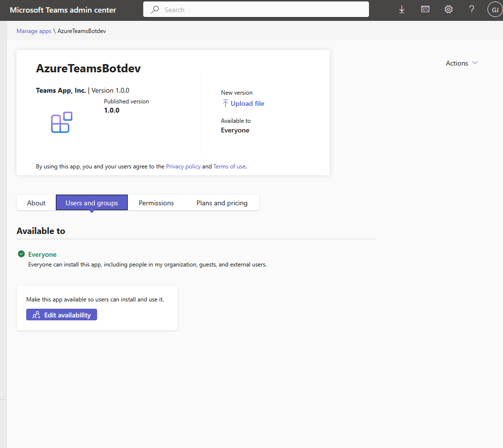Click the Microsoft Teams admin center title
Image resolution: width=503 pixels, height=448 pixels.
click(x=63, y=10)
